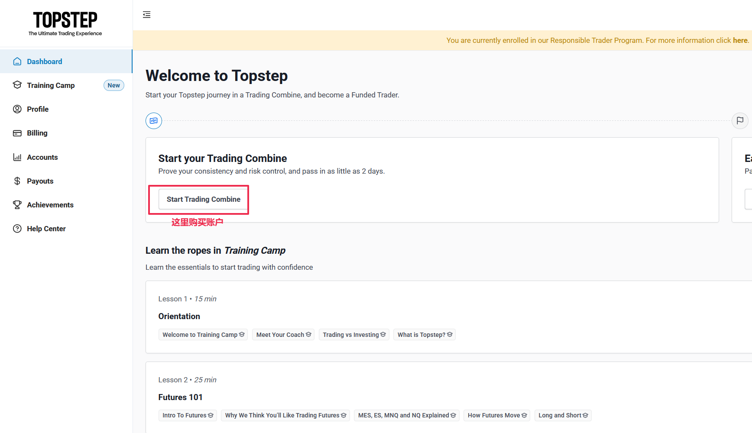Click the Payouts dollar sign icon
This screenshot has width=752, height=433.
pyautogui.click(x=17, y=181)
